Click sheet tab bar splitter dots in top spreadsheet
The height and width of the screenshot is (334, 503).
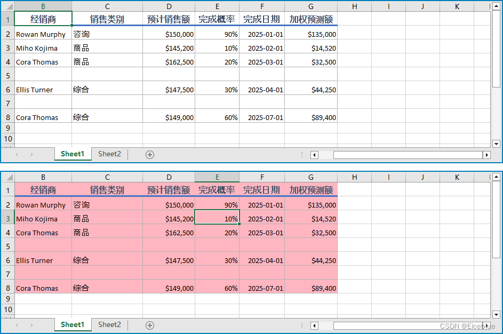(302, 155)
